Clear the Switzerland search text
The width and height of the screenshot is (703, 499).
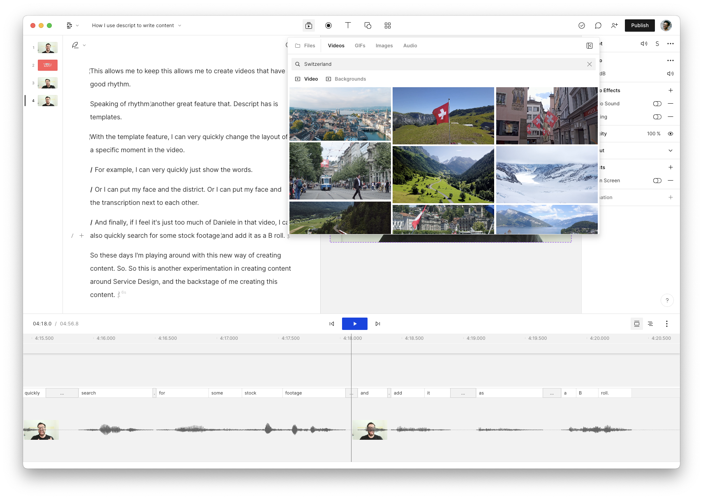(x=589, y=64)
